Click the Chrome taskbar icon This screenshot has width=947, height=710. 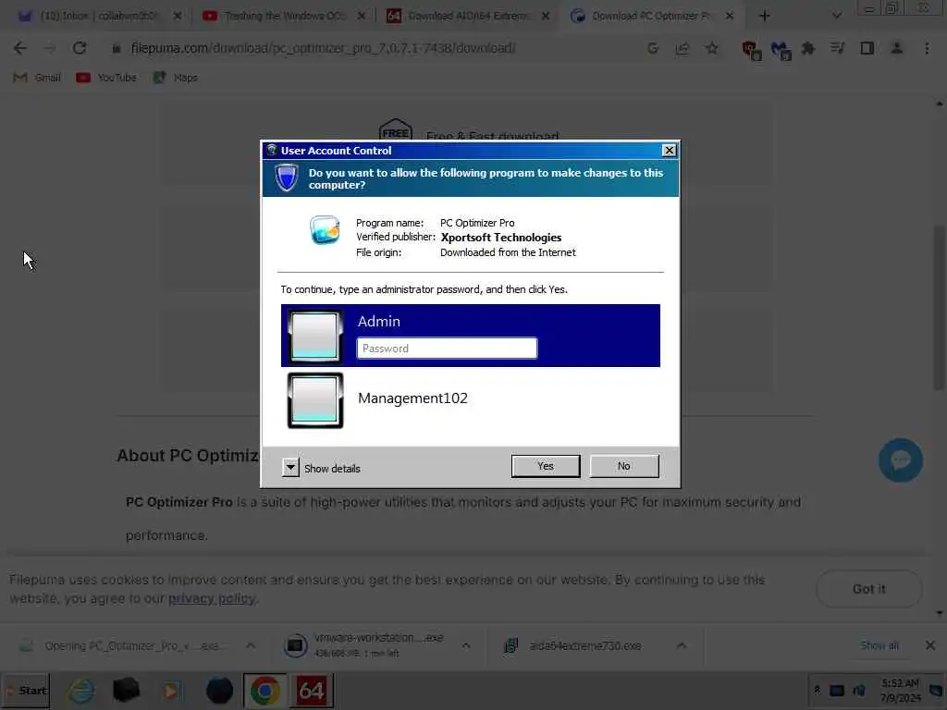tap(265, 691)
